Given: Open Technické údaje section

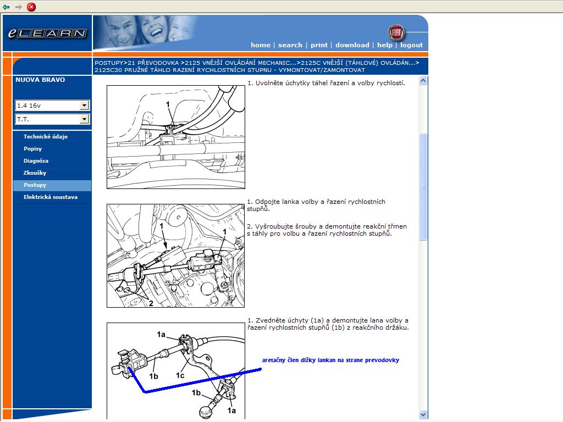Looking at the screenshot, I should [x=46, y=137].
